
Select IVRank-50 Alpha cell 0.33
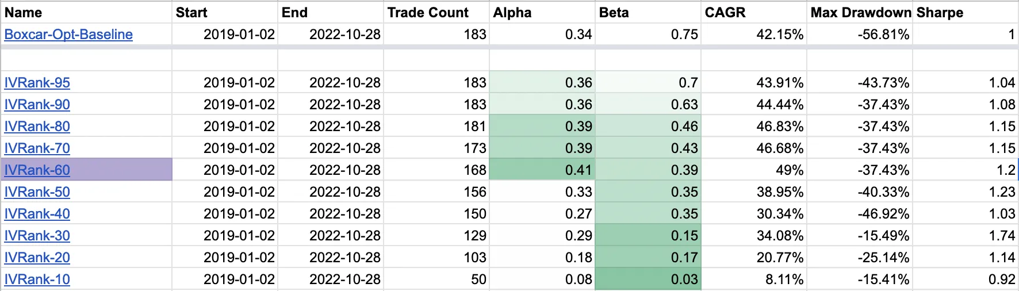[542, 192]
